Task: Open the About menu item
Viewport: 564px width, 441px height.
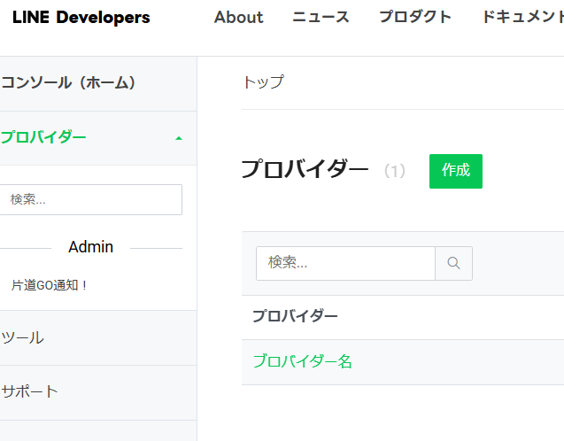Action: 238,17
